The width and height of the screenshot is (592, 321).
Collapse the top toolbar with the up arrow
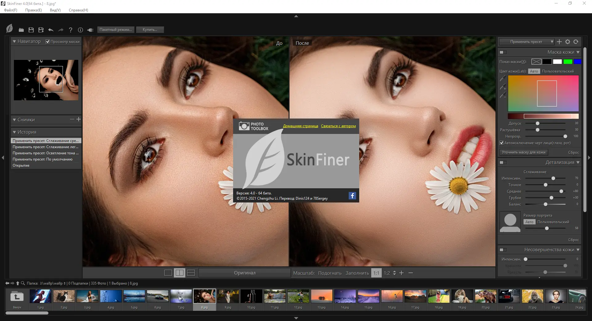[296, 16]
